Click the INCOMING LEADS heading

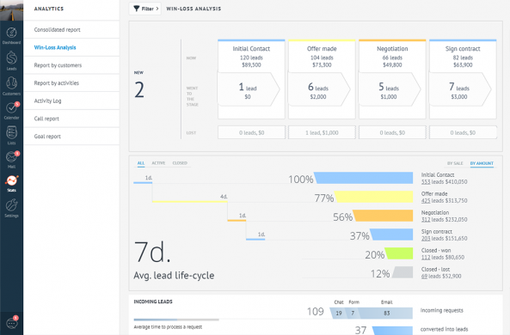pyautogui.click(x=153, y=301)
